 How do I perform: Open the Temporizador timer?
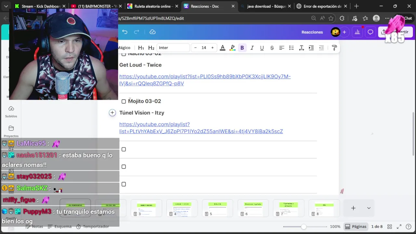coord(92,227)
